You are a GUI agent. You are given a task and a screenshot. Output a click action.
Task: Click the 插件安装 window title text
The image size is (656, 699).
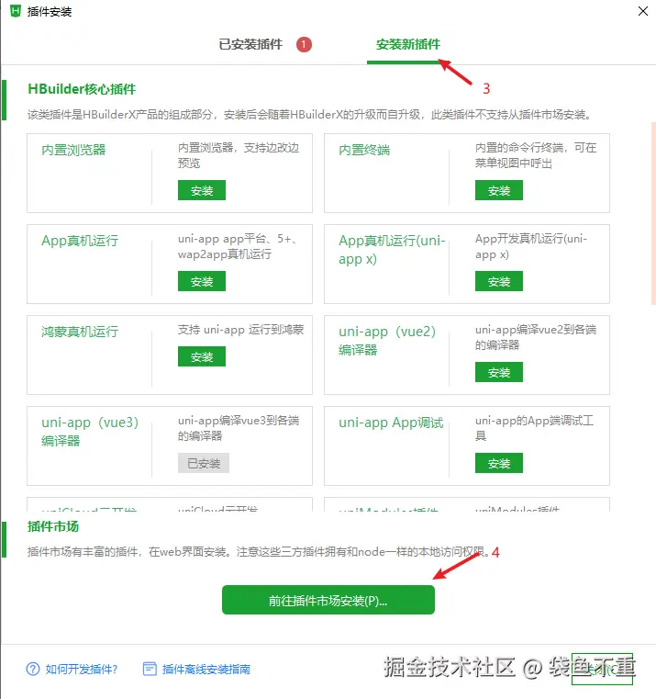pyautogui.click(x=49, y=12)
